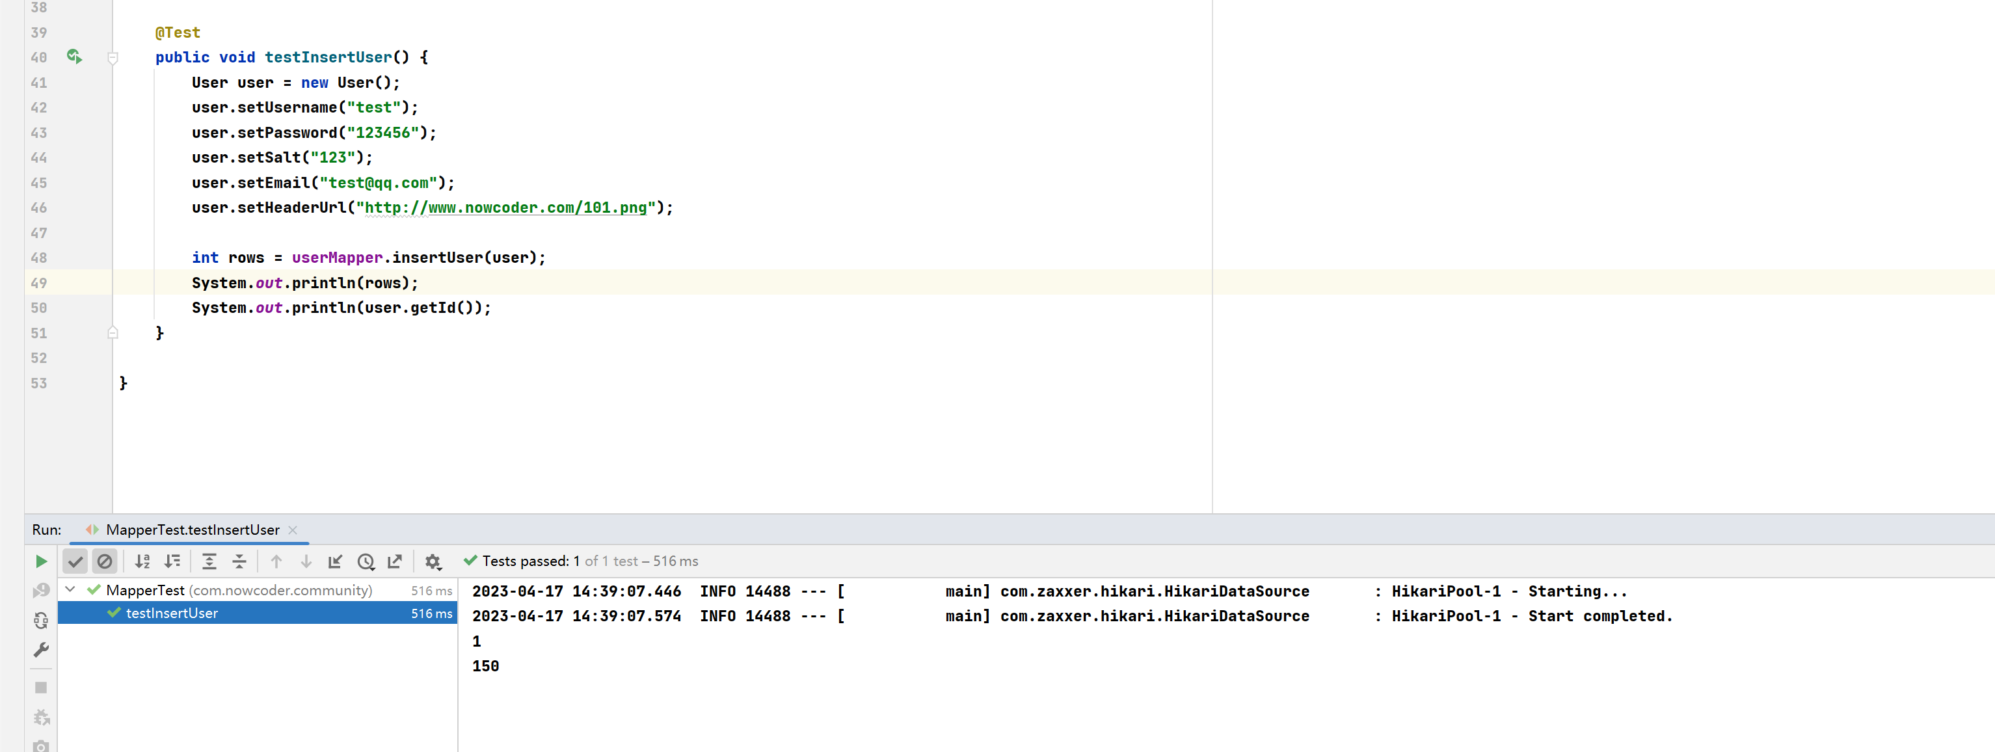Image resolution: width=1995 pixels, height=752 pixels.
Task: Go to previous failed test arrow
Action: [276, 561]
